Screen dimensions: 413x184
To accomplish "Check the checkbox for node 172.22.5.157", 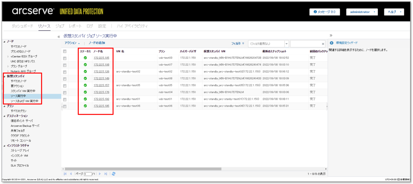I will (x=65, y=85).
